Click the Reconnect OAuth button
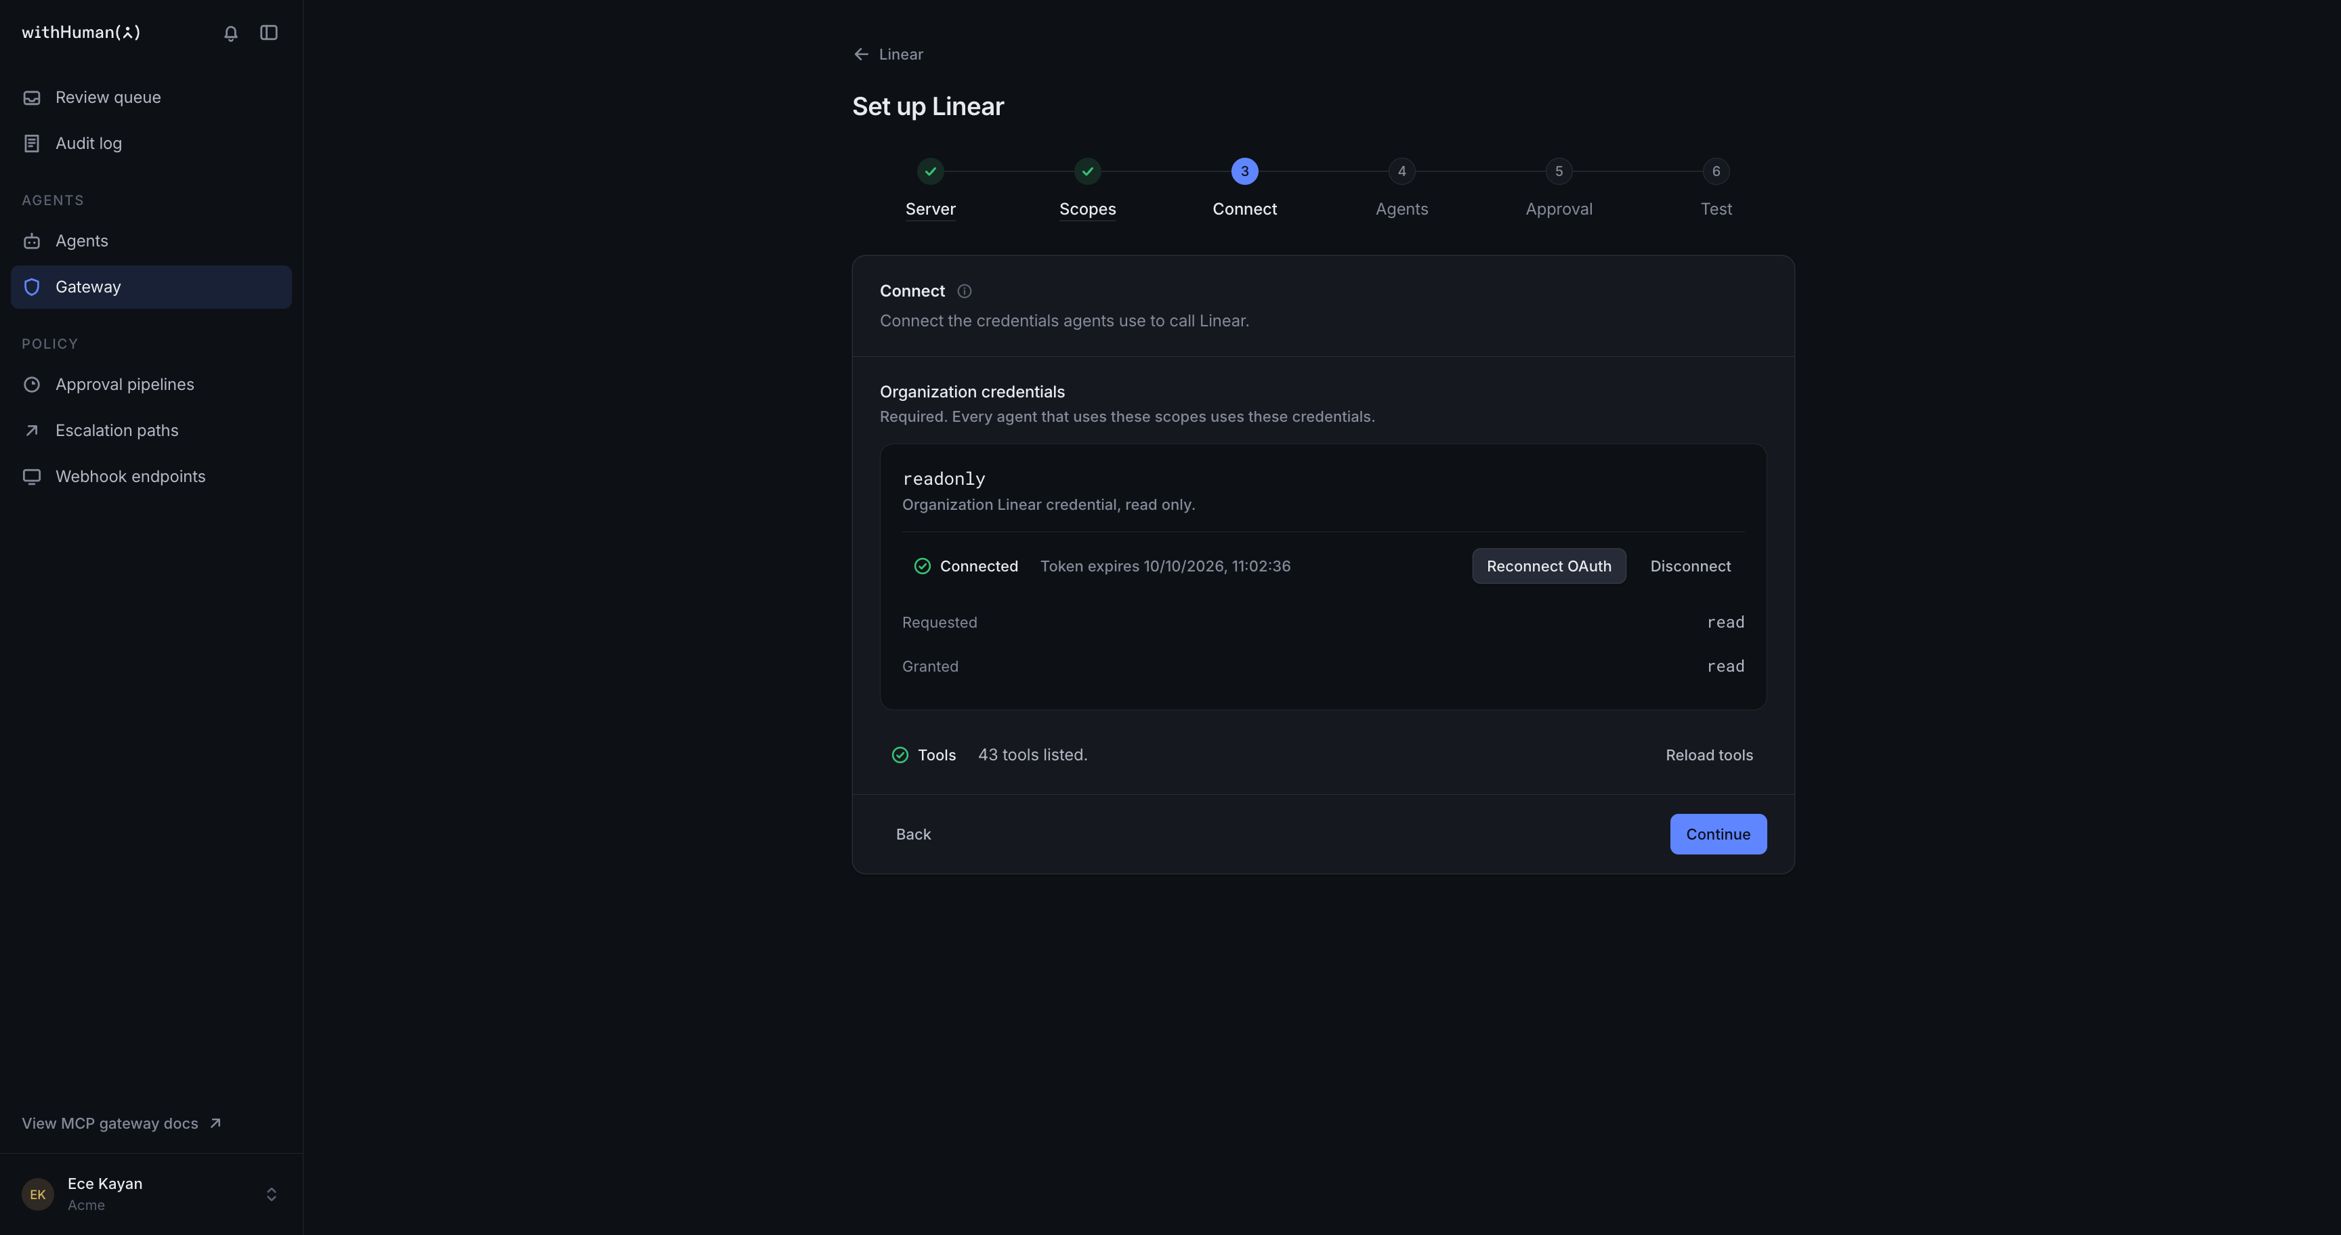 tap(1548, 566)
